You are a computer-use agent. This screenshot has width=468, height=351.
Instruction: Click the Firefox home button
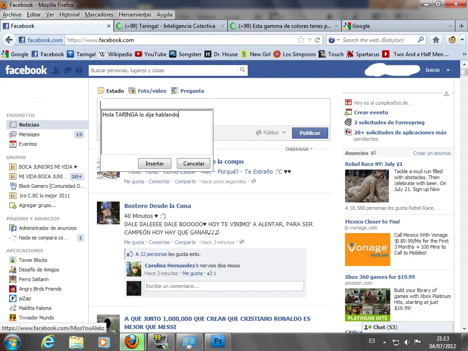pyautogui.click(x=436, y=40)
